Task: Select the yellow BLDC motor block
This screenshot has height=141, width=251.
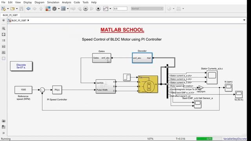Action: 148,84
